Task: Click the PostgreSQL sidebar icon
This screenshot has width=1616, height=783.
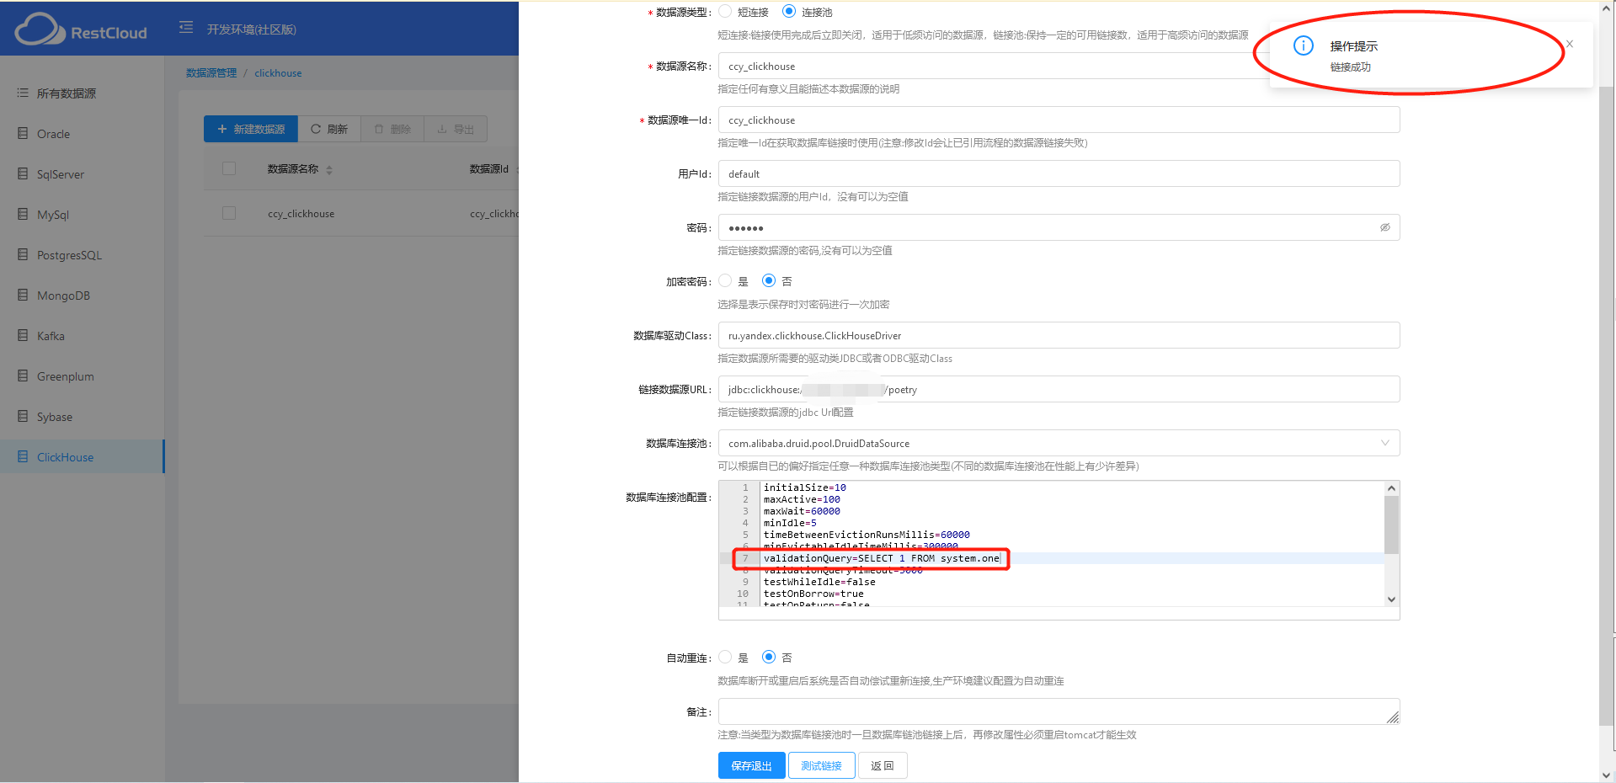Action: pyautogui.click(x=23, y=254)
